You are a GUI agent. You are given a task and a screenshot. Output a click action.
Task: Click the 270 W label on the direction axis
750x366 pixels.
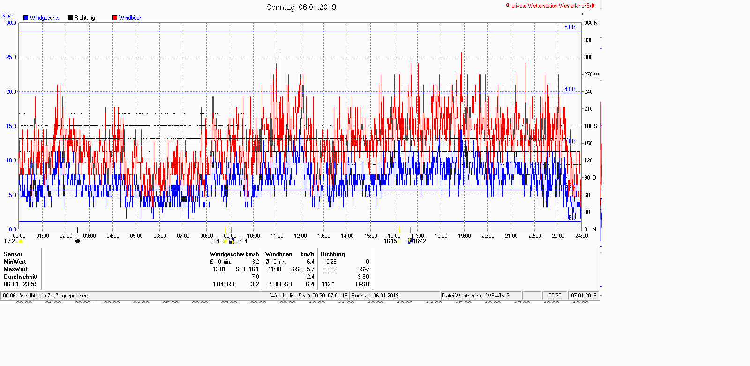point(591,75)
